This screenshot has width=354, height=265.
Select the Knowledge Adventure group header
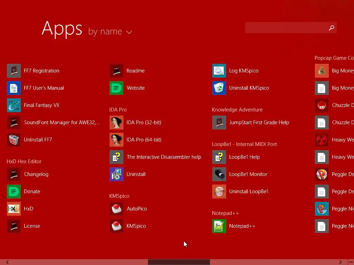[237, 110]
